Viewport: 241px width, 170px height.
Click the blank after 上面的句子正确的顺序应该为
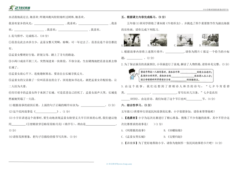[x=93, y=105]
